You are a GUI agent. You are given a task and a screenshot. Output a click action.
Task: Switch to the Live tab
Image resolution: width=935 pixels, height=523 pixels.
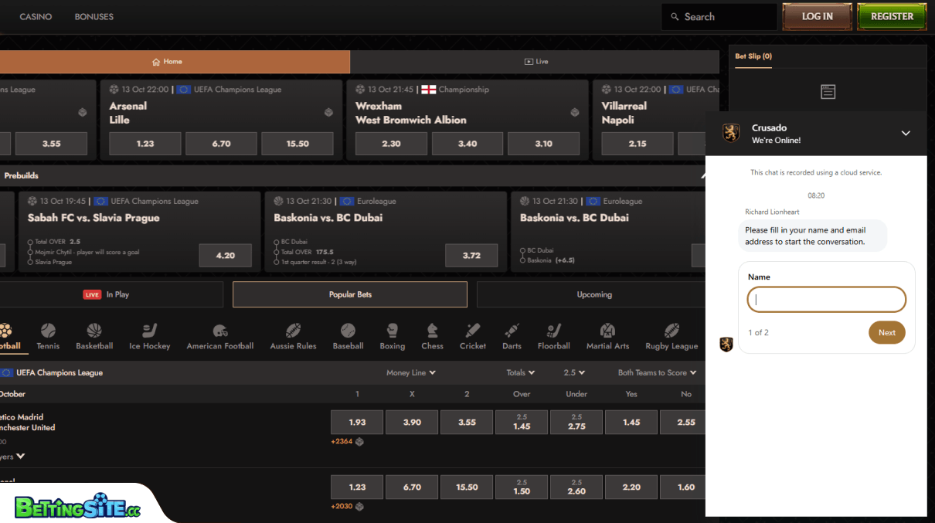click(535, 62)
